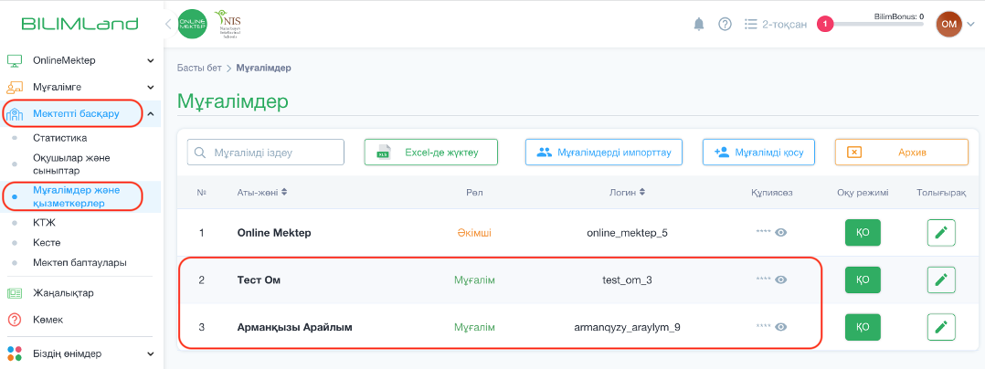Expand the Мұғалімге sidebar section

[151, 88]
